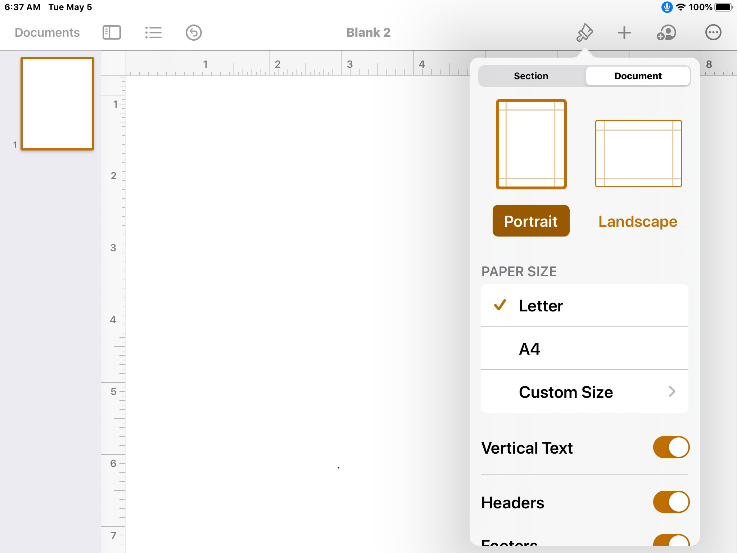The width and height of the screenshot is (737, 553).
Task: Choose A4 paper size
Action: (584, 349)
